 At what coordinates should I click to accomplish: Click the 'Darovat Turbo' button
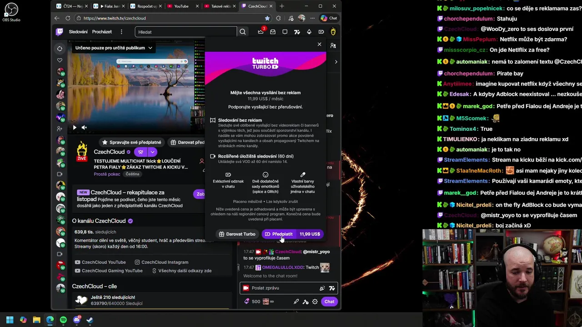point(237,234)
